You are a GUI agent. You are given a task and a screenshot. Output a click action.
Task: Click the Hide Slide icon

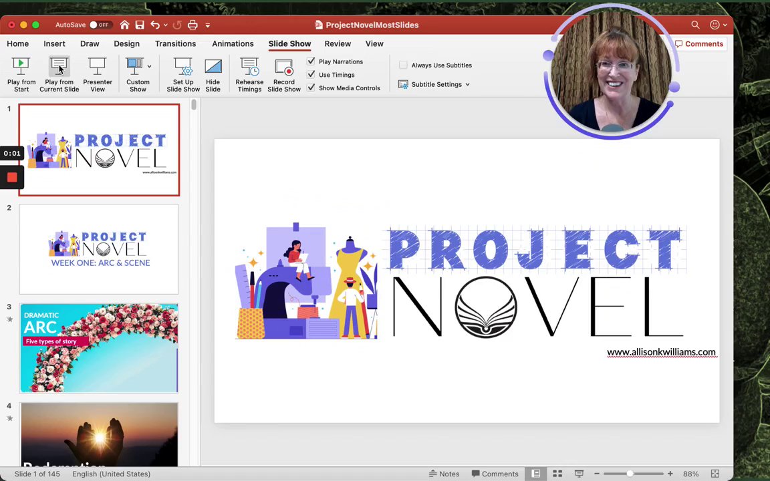[213, 67]
